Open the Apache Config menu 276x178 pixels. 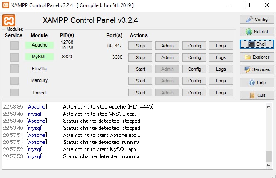pyautogui.click(x=194, y=46)
